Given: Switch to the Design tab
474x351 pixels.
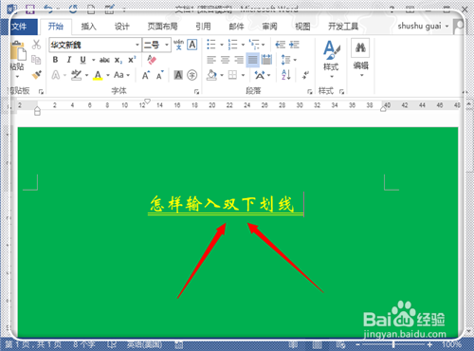Looking at the screenshot, I should tap(121, 27).
